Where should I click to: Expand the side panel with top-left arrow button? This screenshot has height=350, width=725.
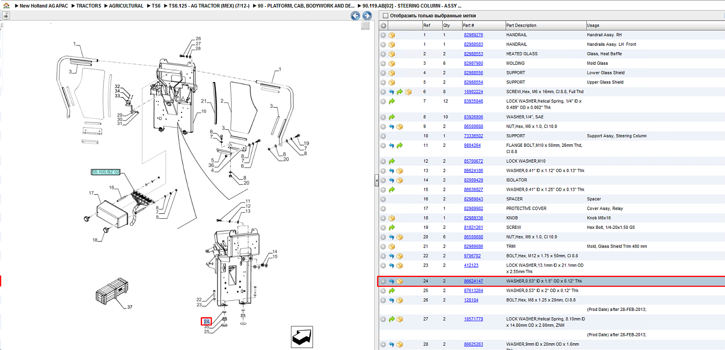click(x=5, y=15)
